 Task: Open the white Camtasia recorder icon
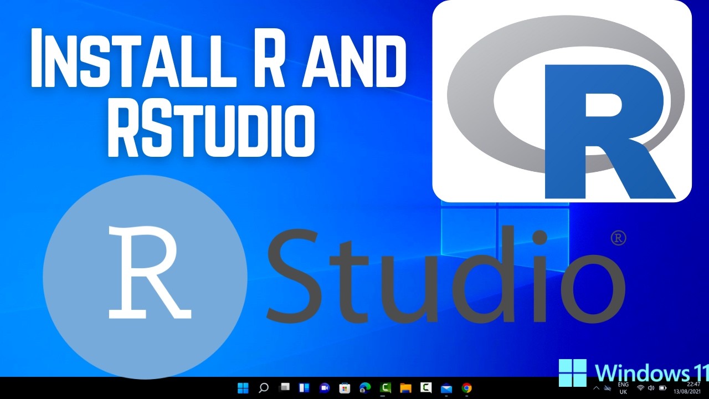point(426,388)
